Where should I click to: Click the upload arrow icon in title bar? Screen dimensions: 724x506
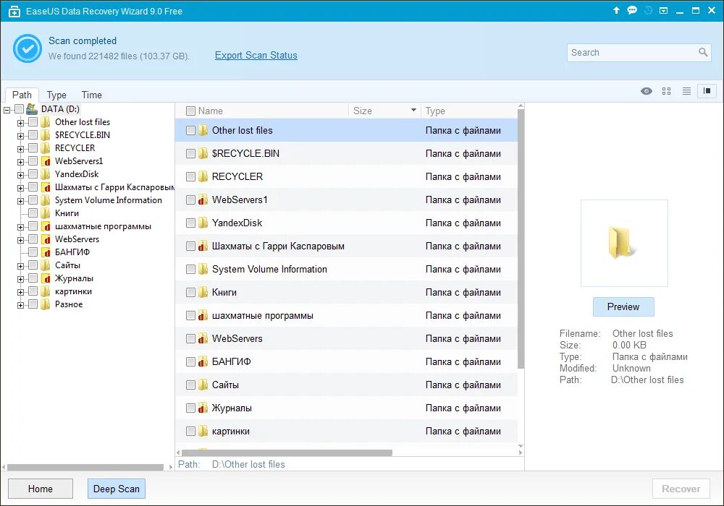[616, 10]
